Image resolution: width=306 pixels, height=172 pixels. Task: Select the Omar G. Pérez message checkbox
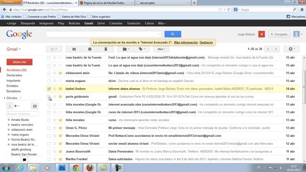[x=49, y=128]
